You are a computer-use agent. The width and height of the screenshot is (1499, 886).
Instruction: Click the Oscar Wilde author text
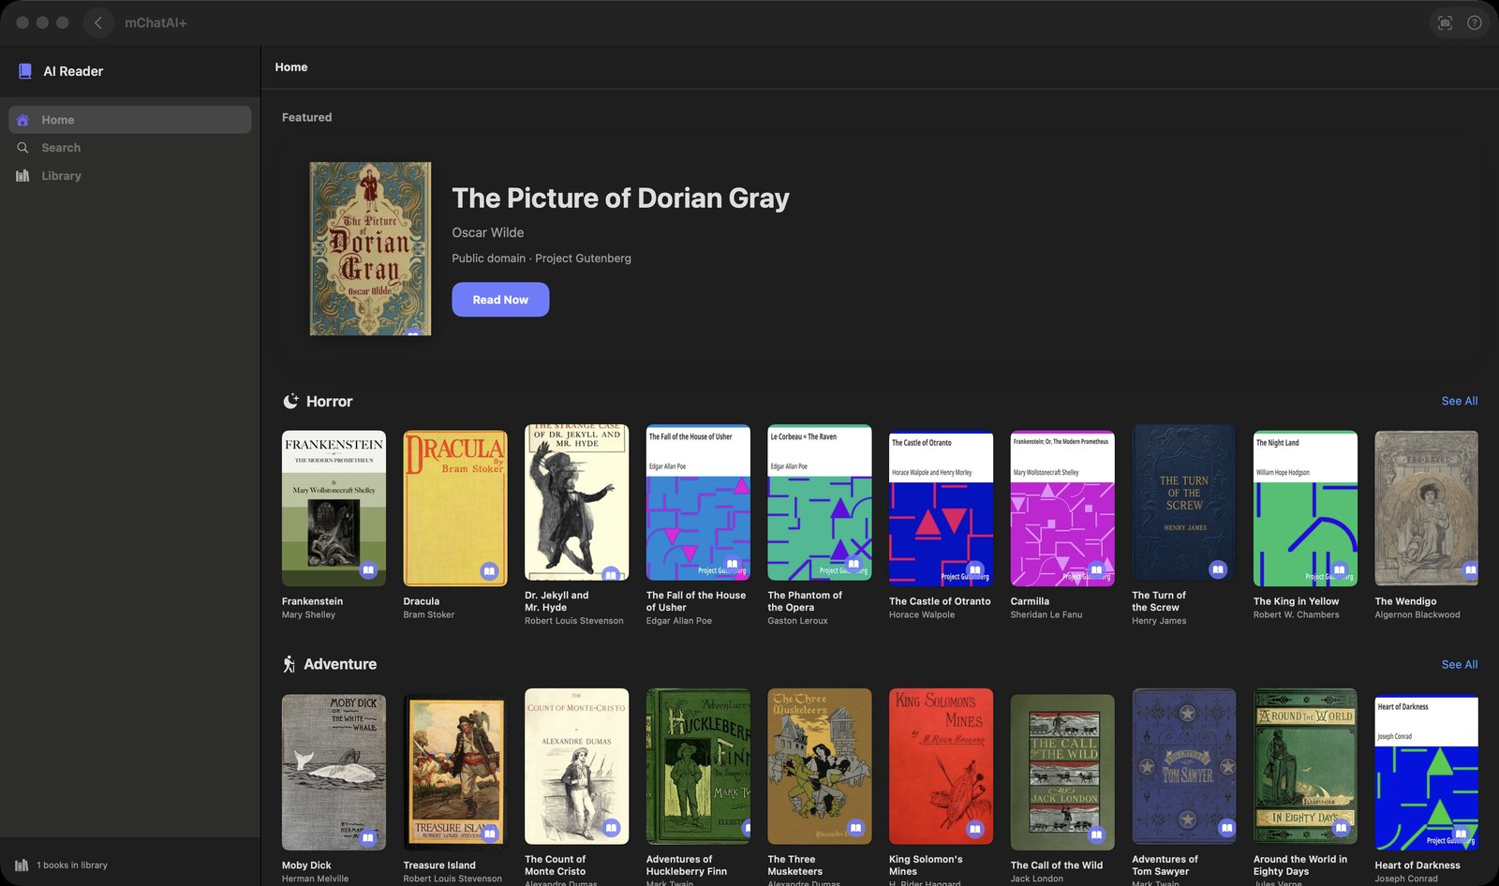(488, 232)
